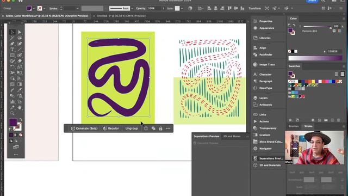Click the yellow swatch in Swatches panel

click(313, 82)
